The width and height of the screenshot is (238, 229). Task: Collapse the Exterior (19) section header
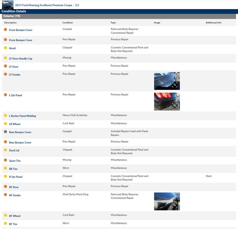tap(12, 16)
